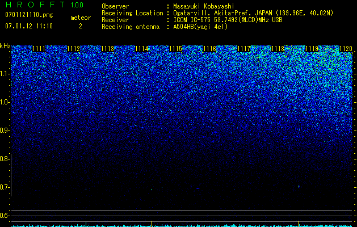The image size is (357, 227).
Task: Click the 1118 time marker
Action: pyautogui.click(x=278, y=49)
